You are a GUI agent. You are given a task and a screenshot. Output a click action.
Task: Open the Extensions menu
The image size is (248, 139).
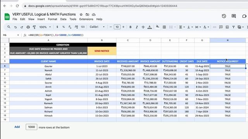pyautogui.click(x=86, y=19)
